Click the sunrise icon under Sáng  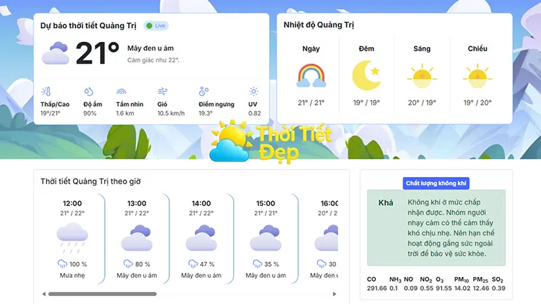coord(421,76)
